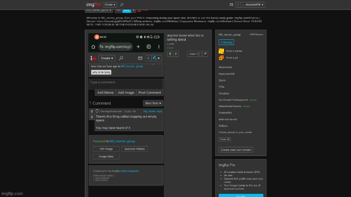Viewport: 351px width, 197px height.
Task: Expand the MS_memer_group stream selector
Action: pyautogui.click(x=99, y=10)
